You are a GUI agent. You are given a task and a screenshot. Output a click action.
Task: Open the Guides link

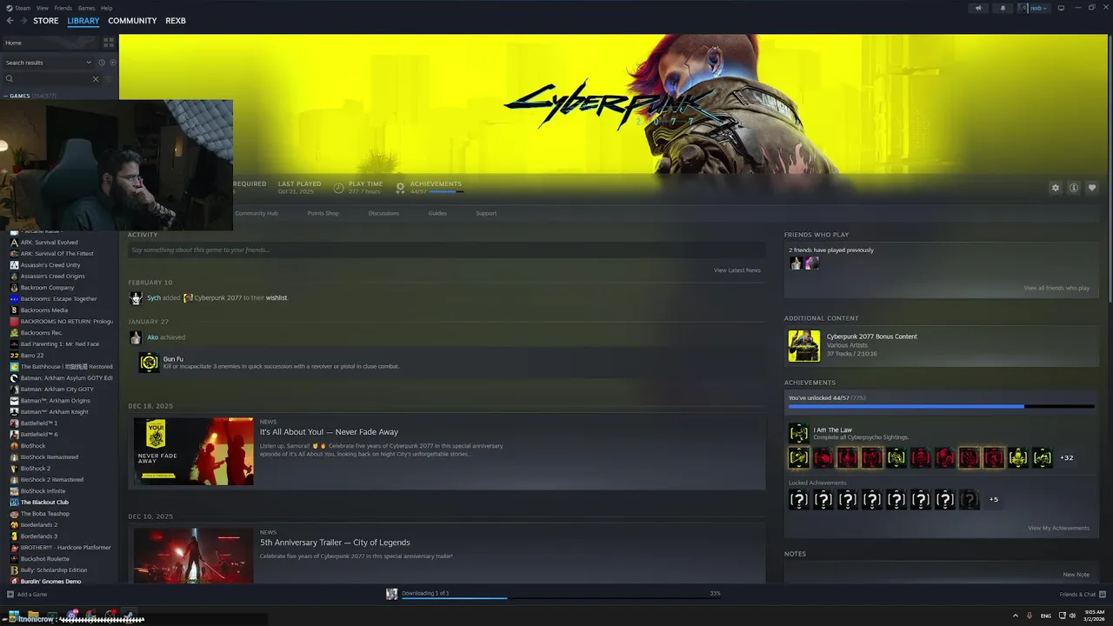click(437, 213)
